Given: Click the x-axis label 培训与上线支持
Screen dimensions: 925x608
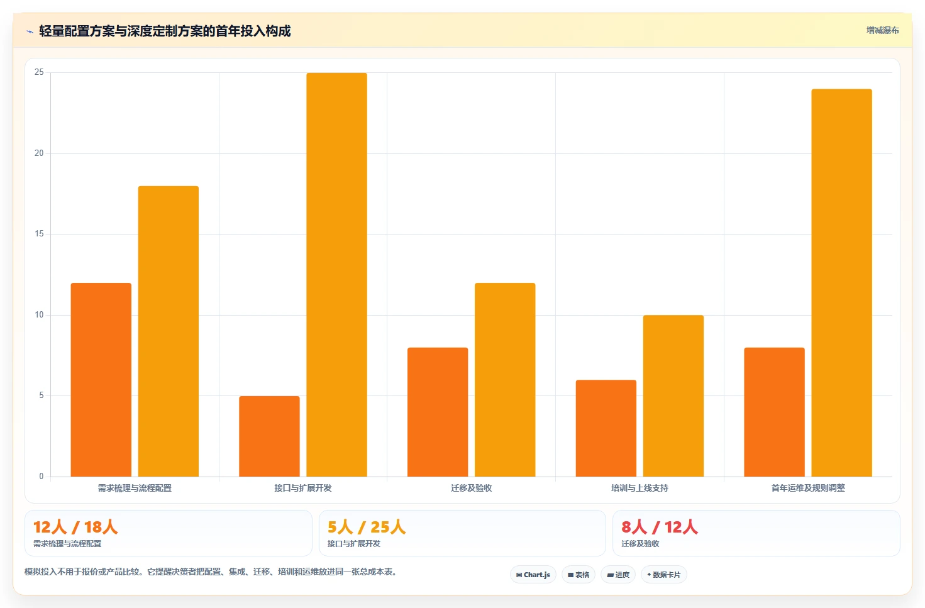Looking at the screenshot, I should [x=640, y=488].
